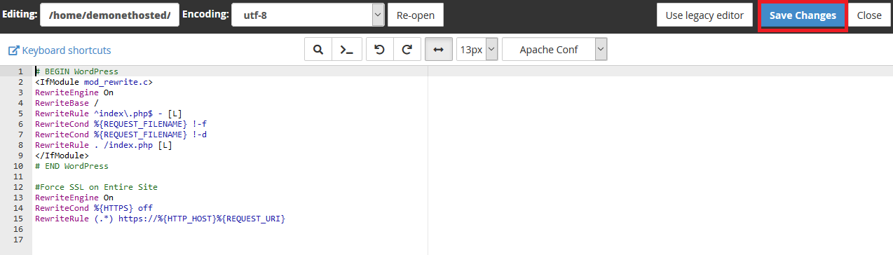Click 'RewriteRule ^index\.php$ - [L]' line
This screenshot has width=893, height=255.
tap(109, 113)
